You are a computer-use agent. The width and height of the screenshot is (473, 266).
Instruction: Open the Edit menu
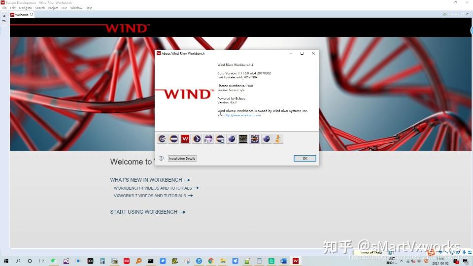click(x=13, y=8)
